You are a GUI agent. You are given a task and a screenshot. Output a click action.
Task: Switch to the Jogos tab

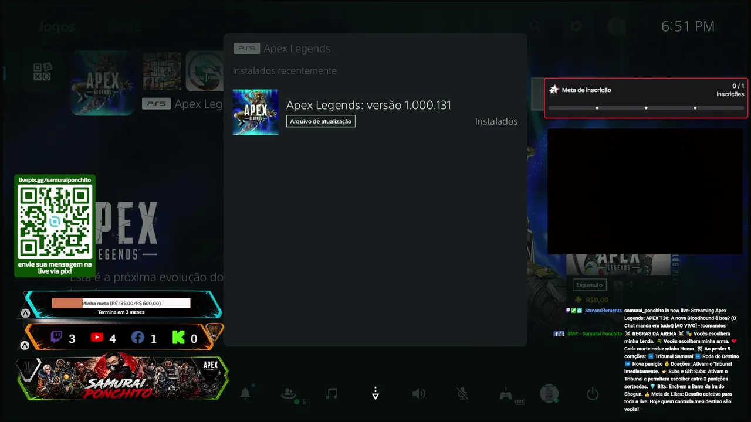[57, 27]
